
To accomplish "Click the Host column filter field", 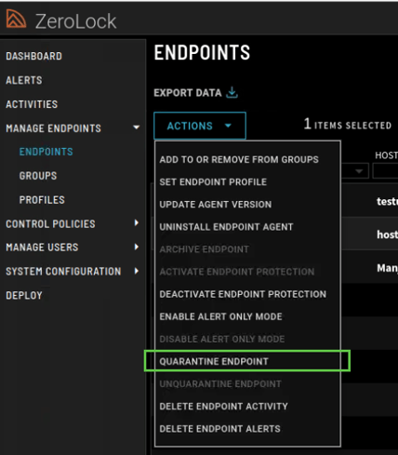I will pos(385,171).
